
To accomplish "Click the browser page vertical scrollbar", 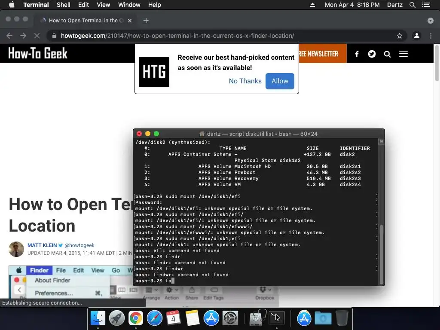I will tap(437, 63).
